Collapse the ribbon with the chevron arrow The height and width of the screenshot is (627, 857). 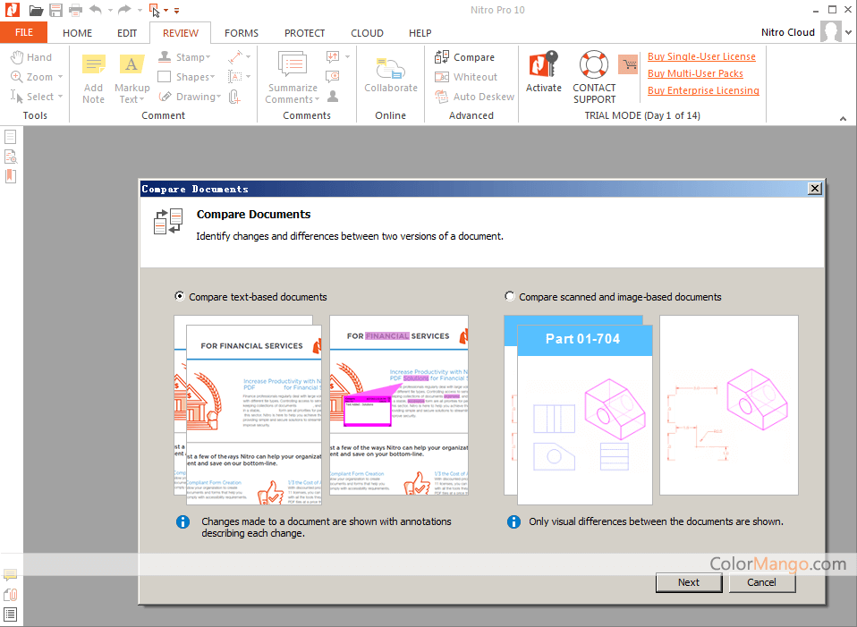pos(843,118)
